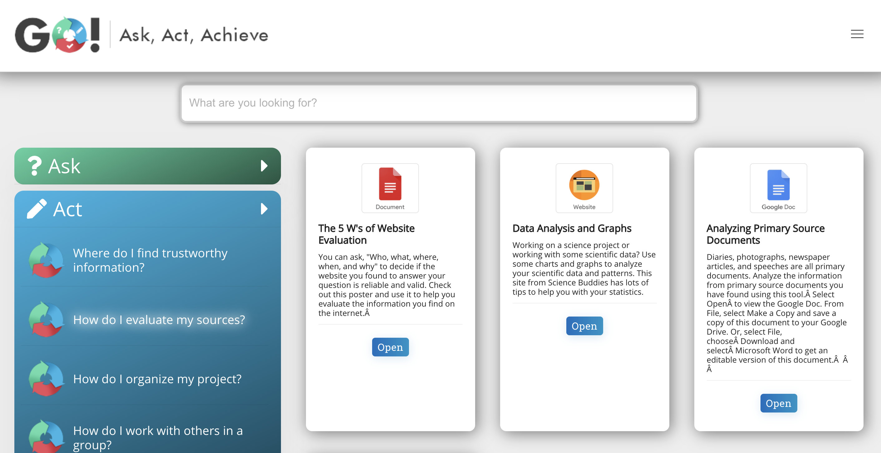
Task: Click 'Data Analysis and Graphs' title
Action: click(572, 228)
